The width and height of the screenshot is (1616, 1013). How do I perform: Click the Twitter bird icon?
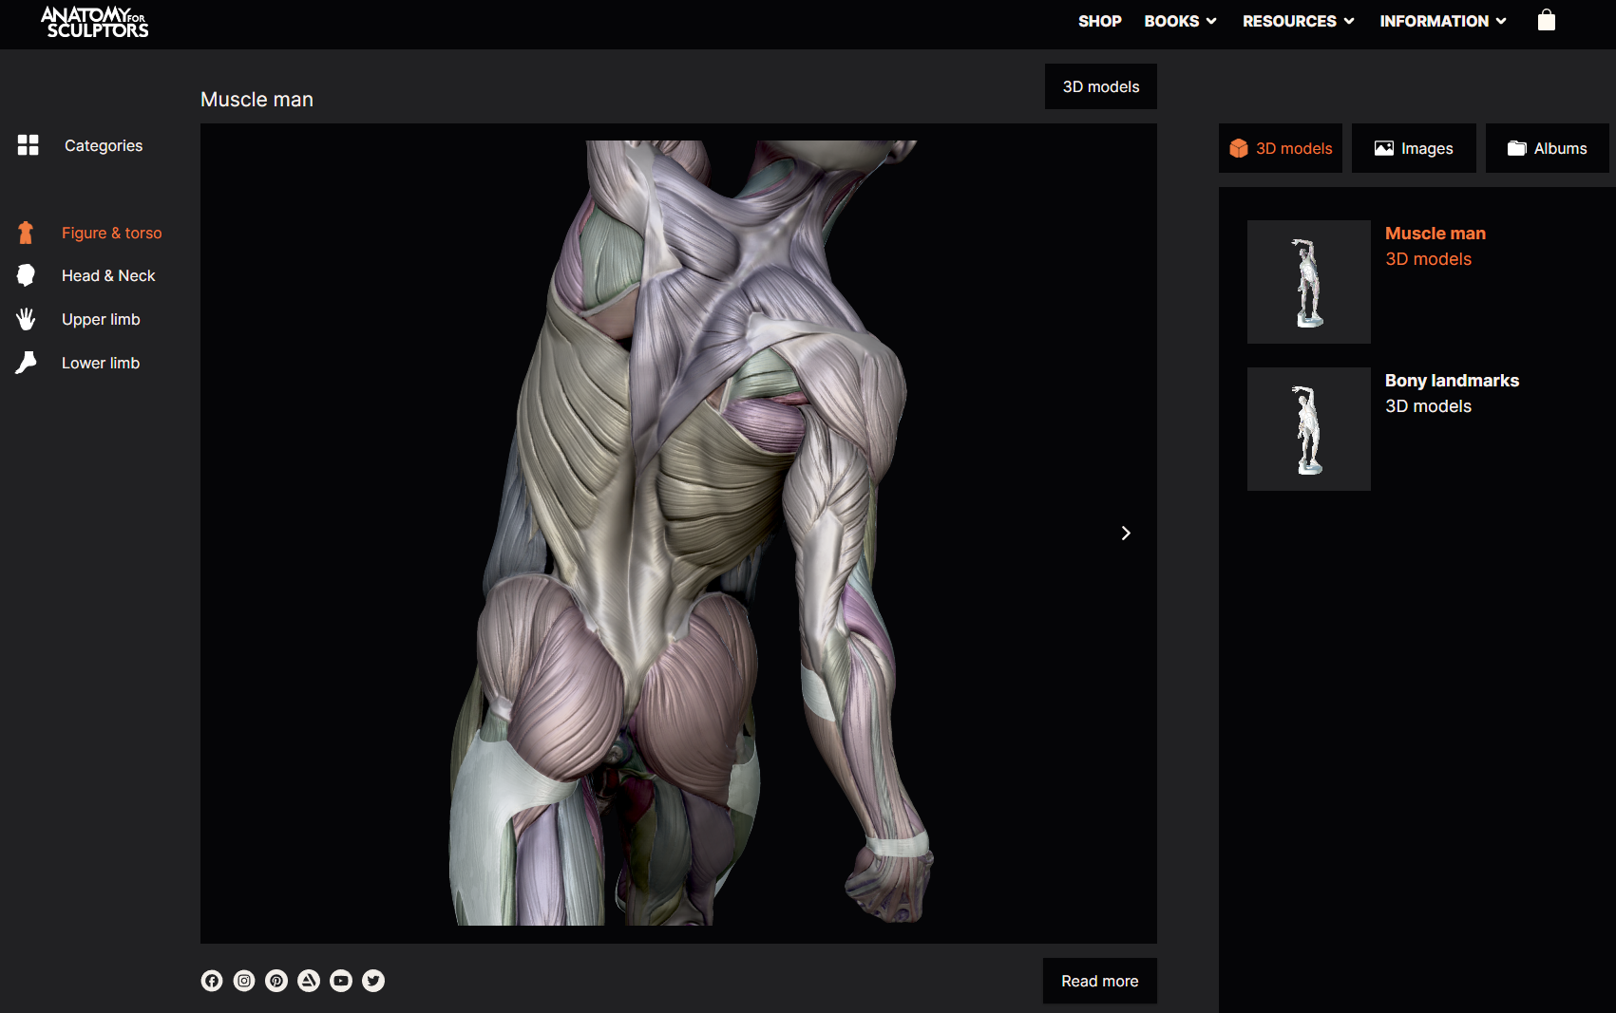(x=373, y=981)
